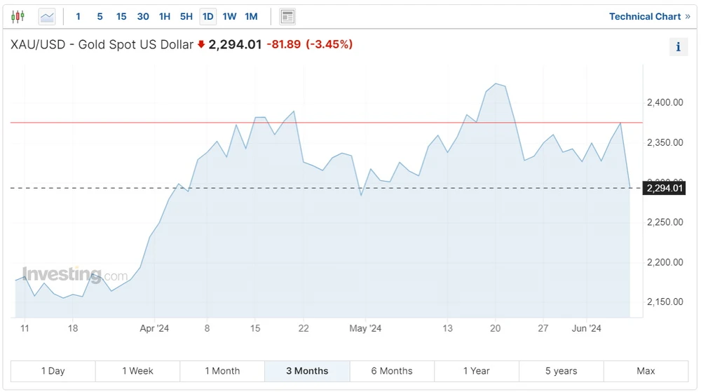
Task: Choose the 1H interval
Action: click(165, 16)
